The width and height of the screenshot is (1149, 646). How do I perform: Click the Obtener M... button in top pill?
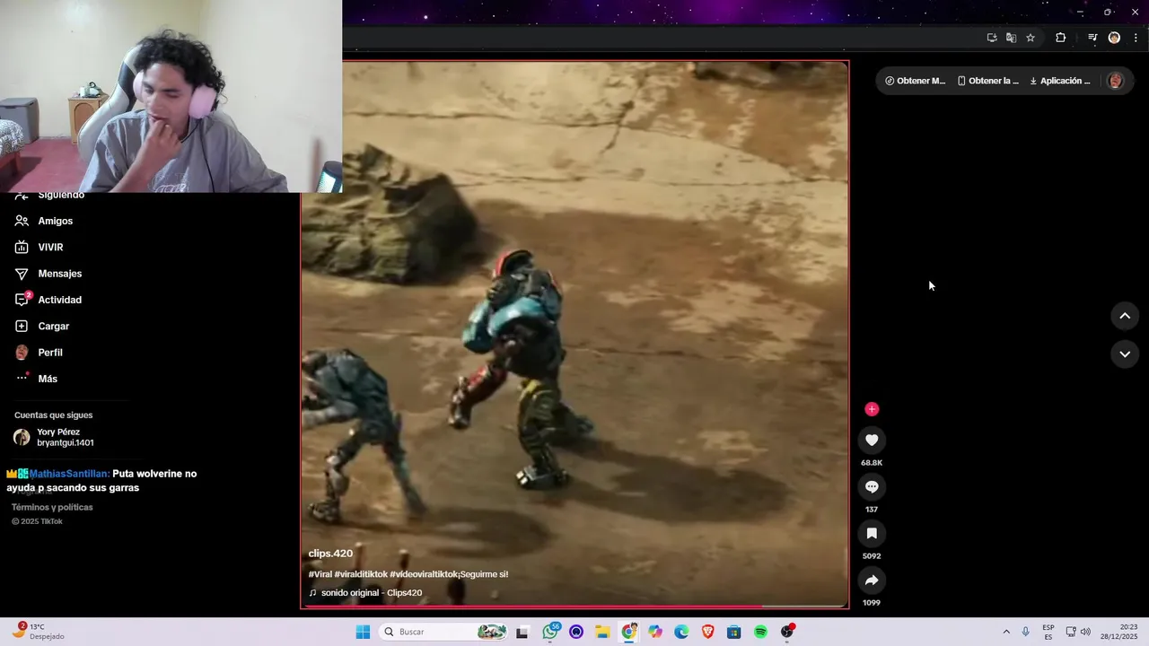click(915, 81)
